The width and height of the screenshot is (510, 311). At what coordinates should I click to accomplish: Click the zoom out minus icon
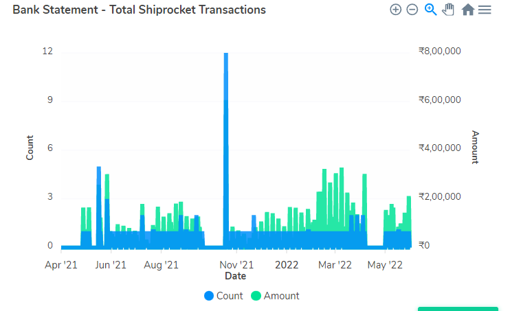coord(412,10)
